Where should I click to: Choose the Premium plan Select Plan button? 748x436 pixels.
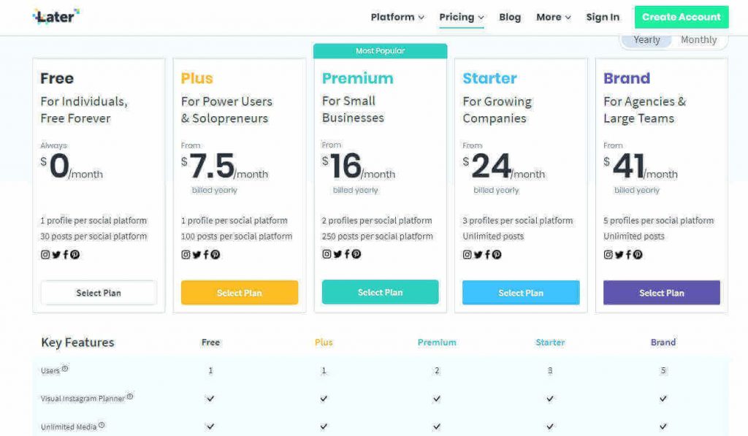point(380,292)
